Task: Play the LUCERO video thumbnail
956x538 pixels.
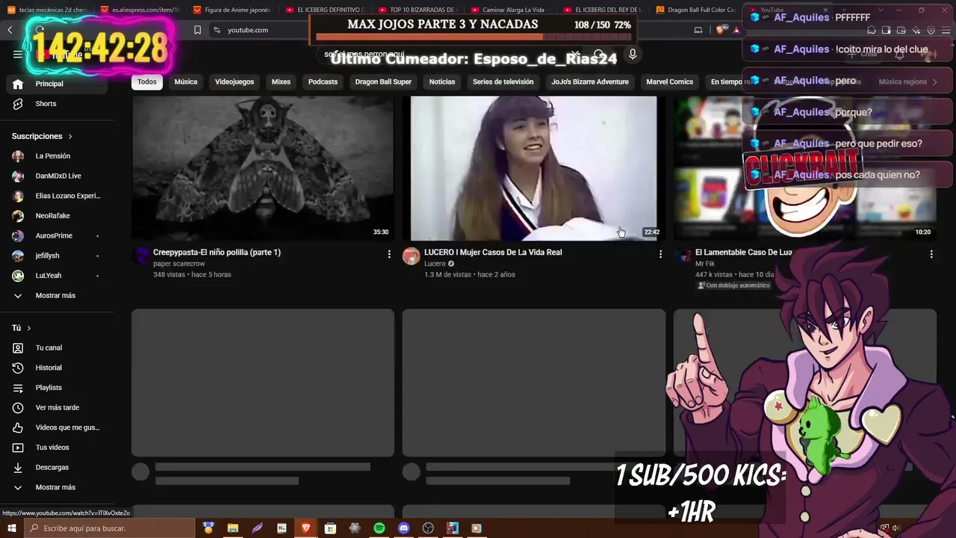Action: [x=534, y=168]
